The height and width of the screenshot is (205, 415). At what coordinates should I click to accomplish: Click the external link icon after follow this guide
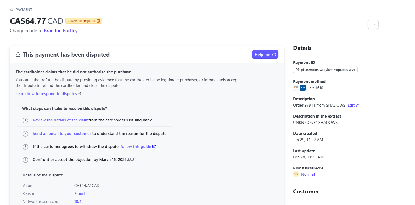[x=154, y=146]
